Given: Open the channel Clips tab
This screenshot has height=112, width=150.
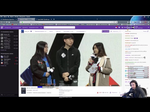Looking at the screenshot, I should click(51, 31).
